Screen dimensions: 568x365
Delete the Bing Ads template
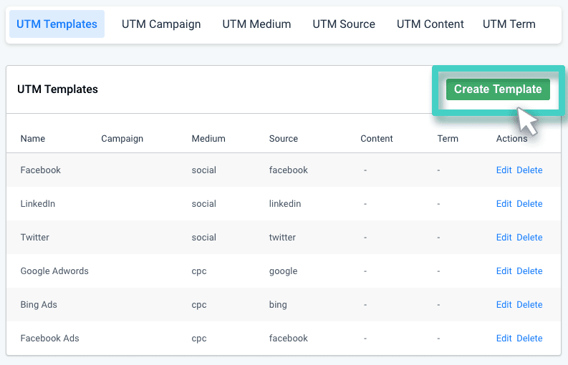click(x=529, y=305)
